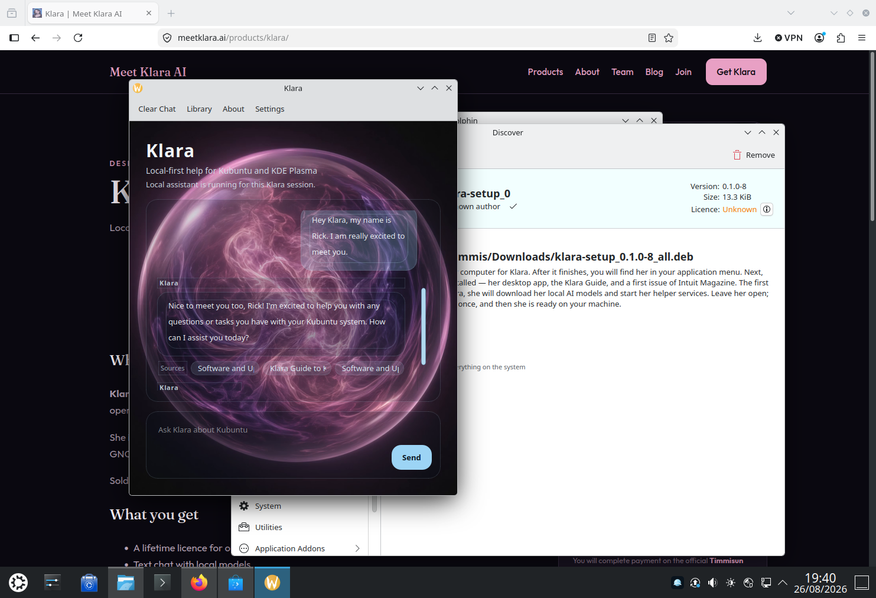Open the browser hamburger menu
This screenshot has width=876, height=598.
coord(862,38)
